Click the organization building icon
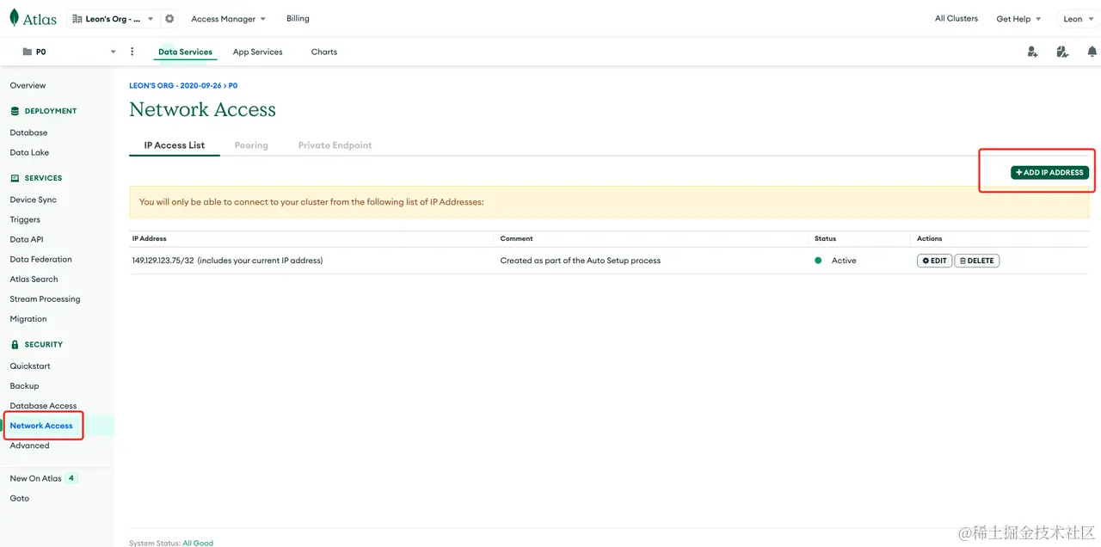 coord(77,19)
